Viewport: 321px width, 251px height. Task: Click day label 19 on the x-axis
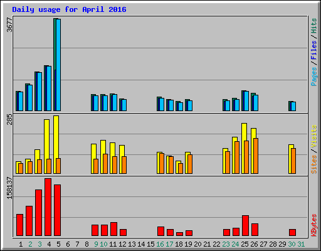(188, 244)
